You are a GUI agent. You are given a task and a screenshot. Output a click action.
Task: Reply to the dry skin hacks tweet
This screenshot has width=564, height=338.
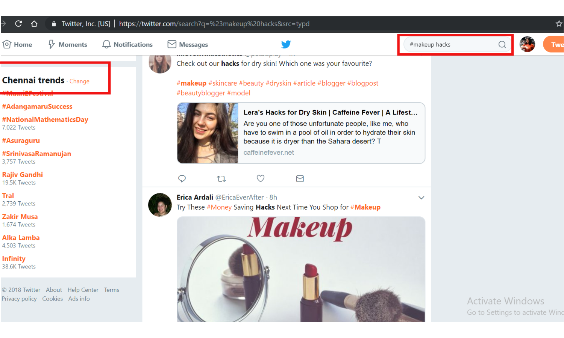182,179
